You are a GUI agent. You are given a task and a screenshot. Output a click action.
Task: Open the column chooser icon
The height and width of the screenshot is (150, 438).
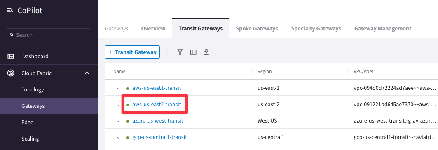(x=193, y=52)
